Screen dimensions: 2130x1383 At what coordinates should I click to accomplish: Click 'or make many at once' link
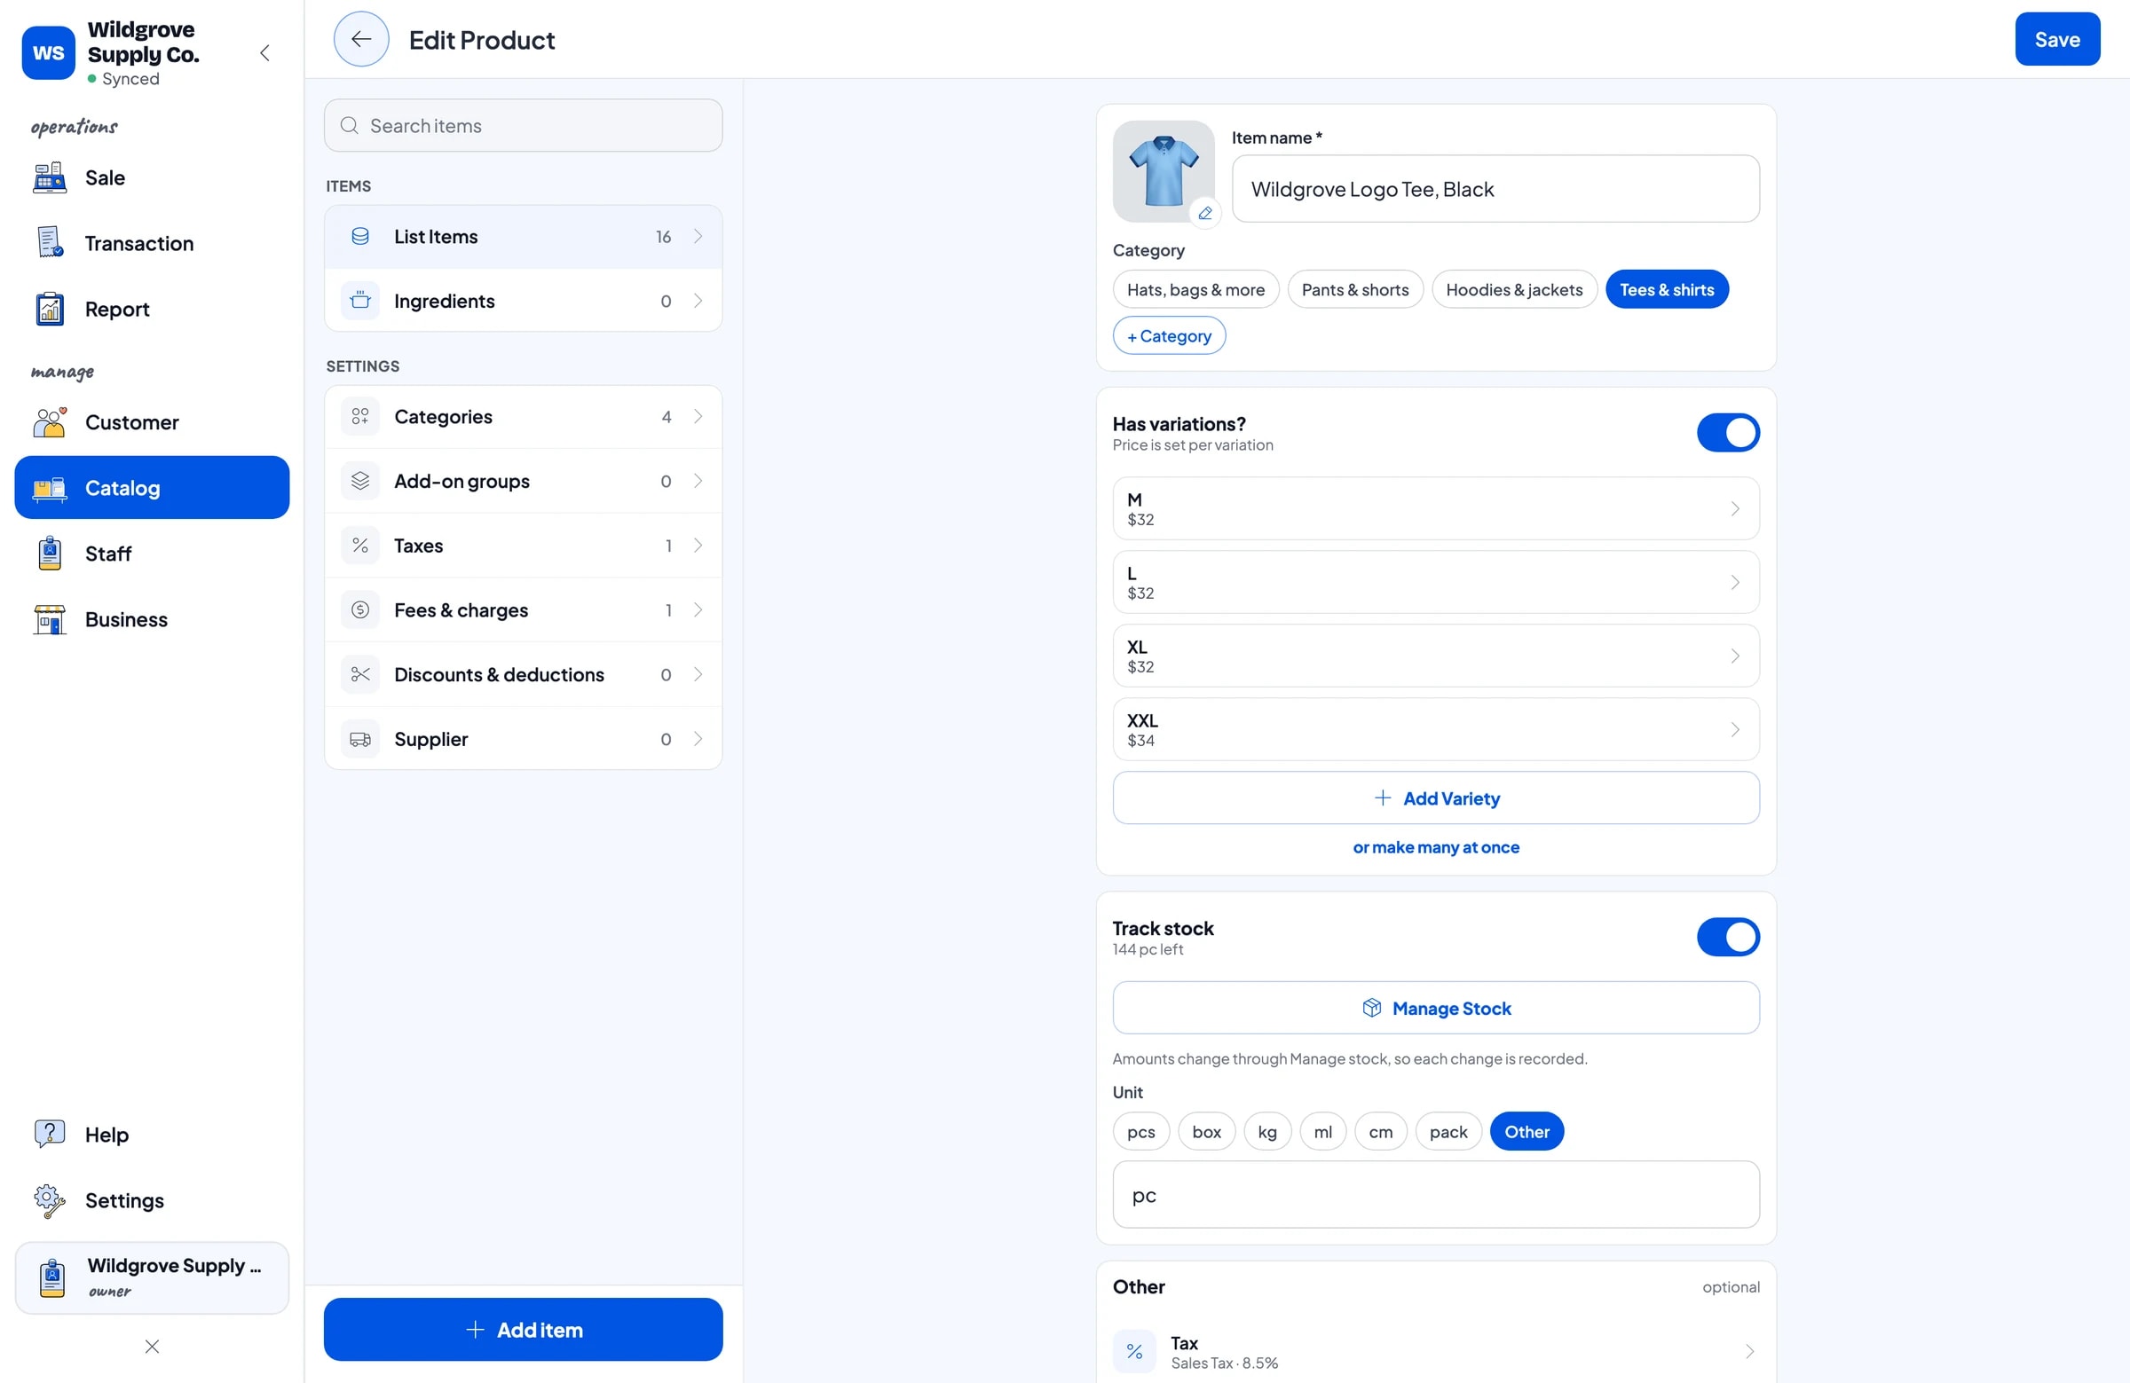[x=1435, y=847]
